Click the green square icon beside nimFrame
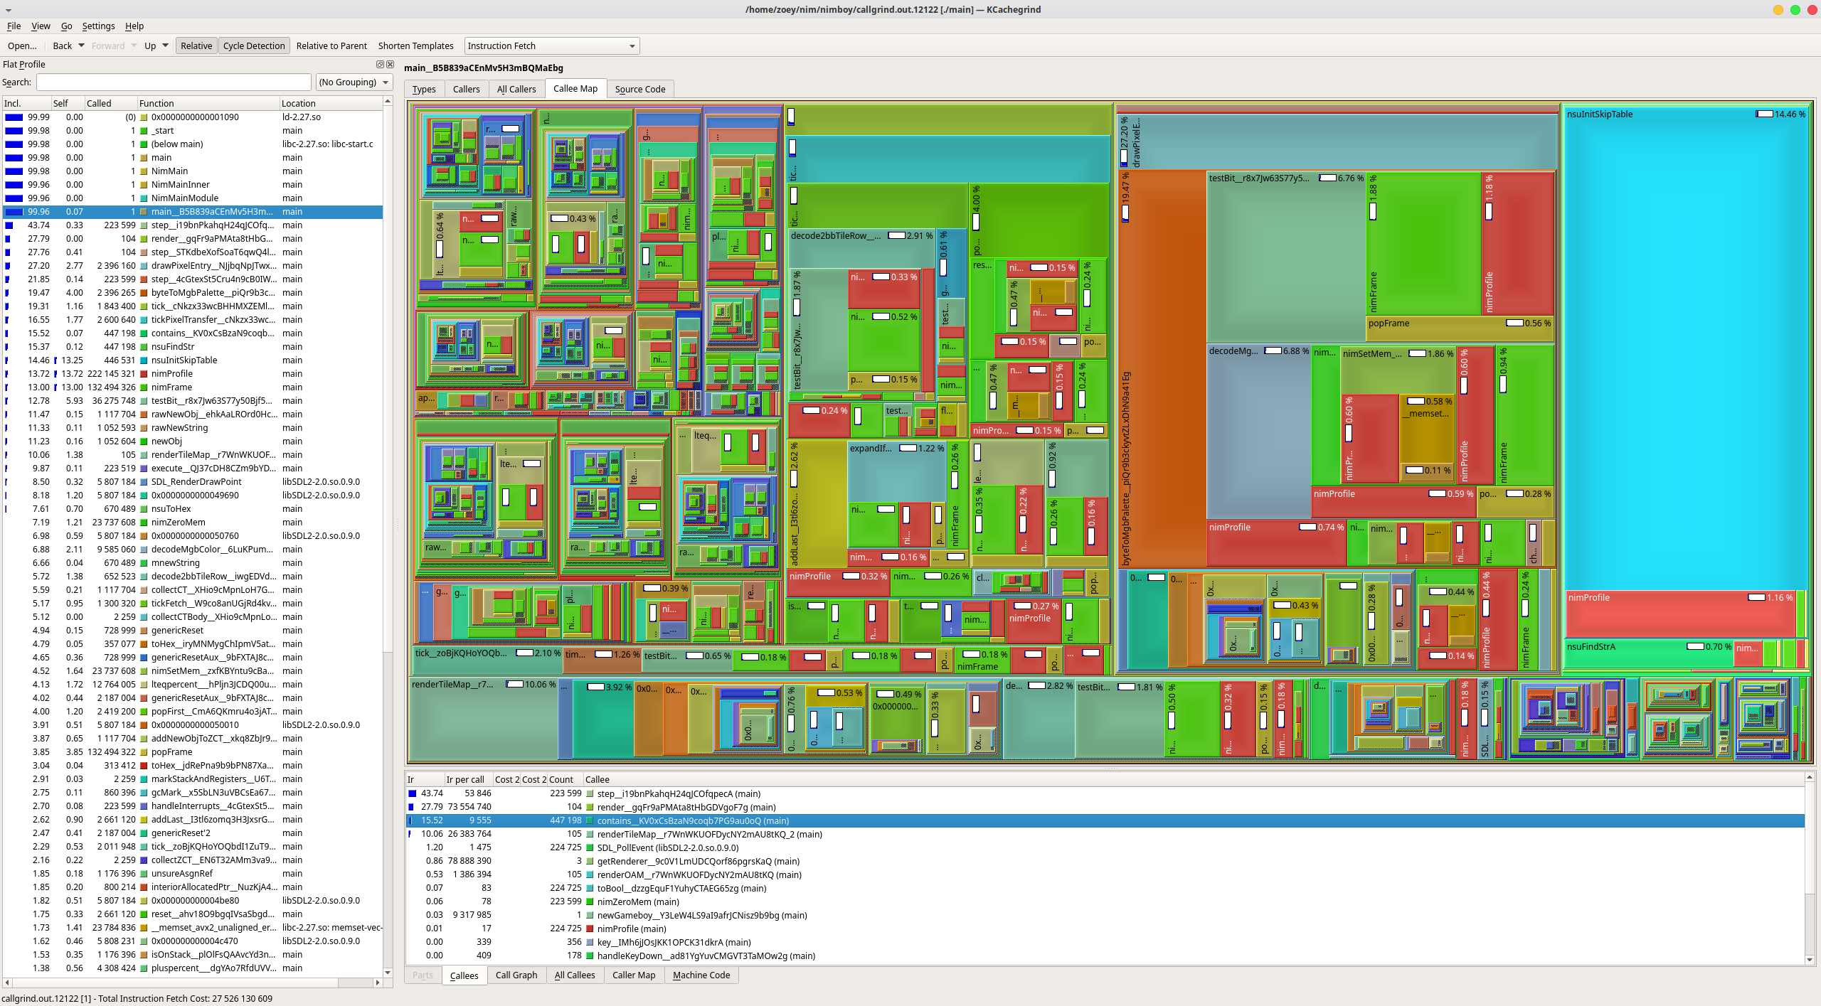The height and width of the screenshot is (1006, 1821). (x=144, y=387)
